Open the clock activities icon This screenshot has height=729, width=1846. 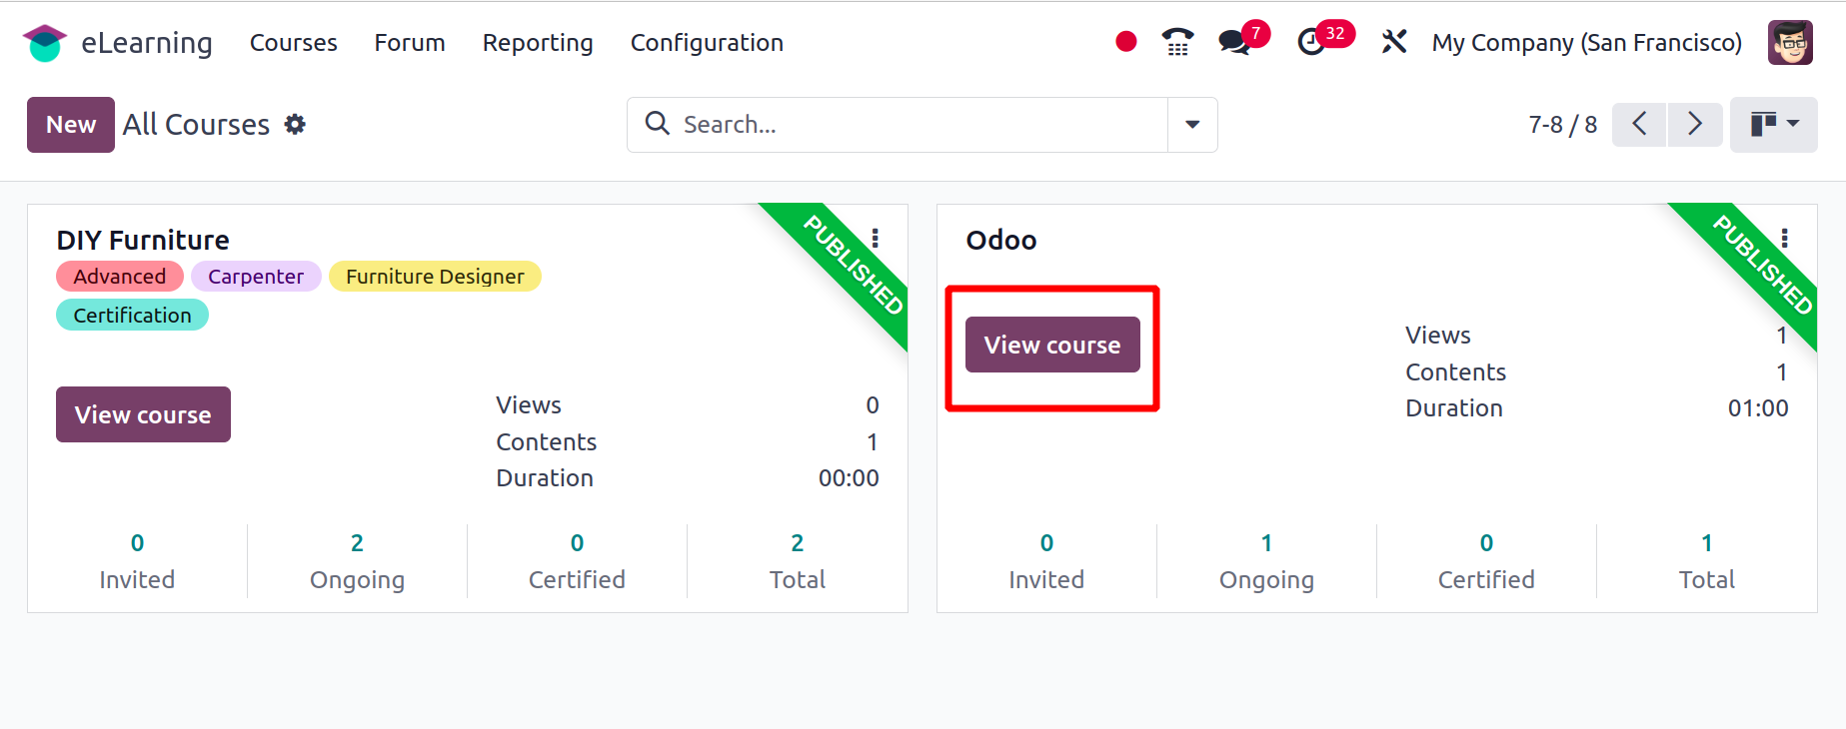pos(1310,42)
